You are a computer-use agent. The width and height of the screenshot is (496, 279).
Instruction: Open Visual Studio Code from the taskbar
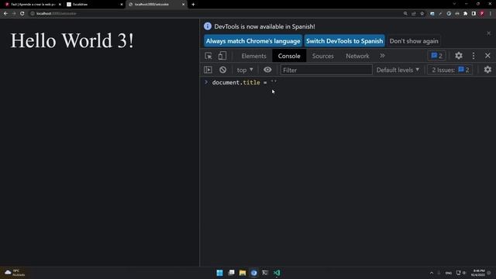(x=277, y=273)
